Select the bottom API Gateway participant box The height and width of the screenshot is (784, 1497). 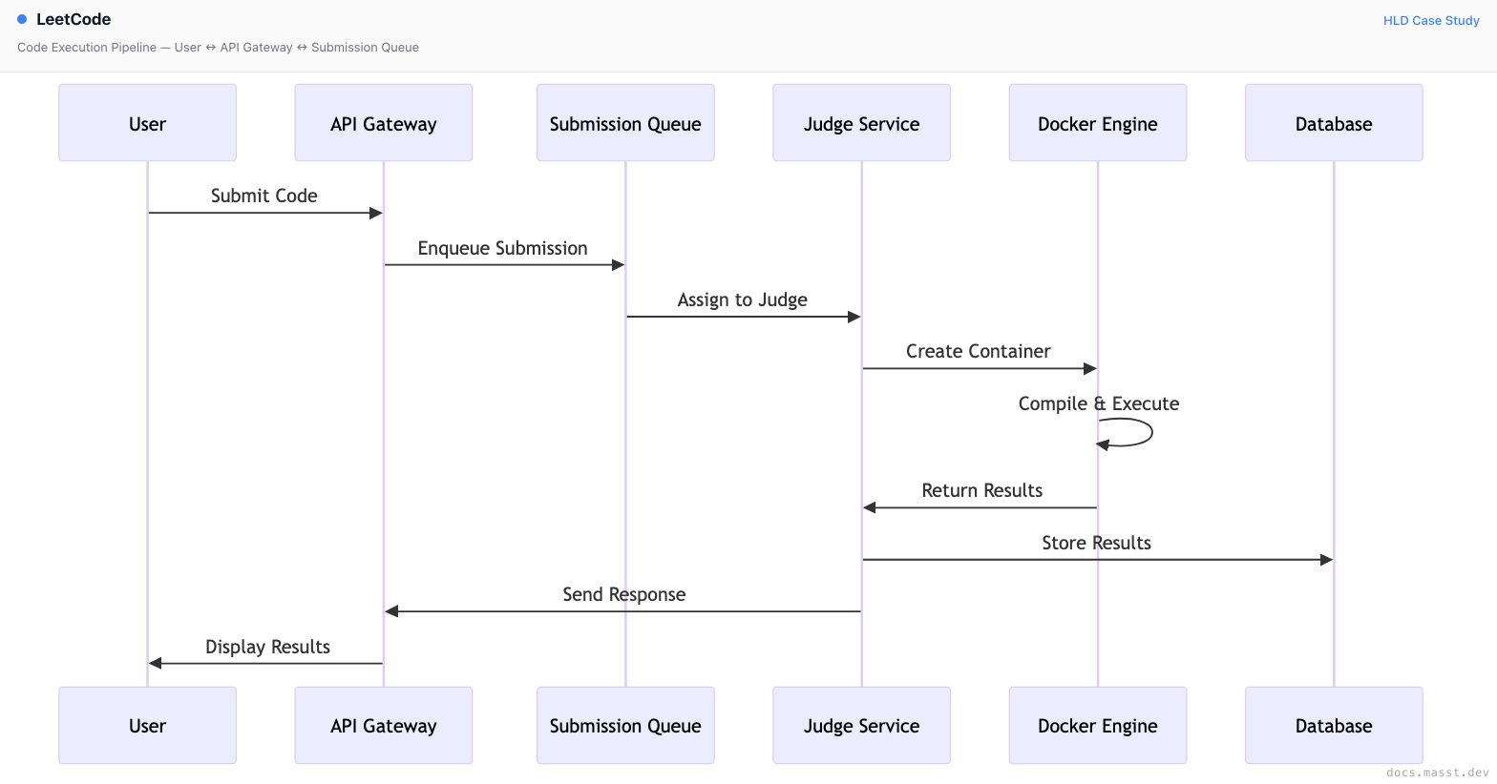click(384, 726)
